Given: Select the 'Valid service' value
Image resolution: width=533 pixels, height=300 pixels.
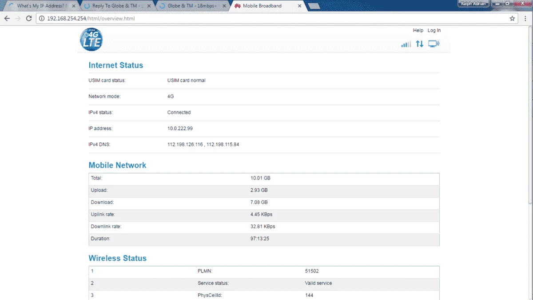Looking at the screenshot, I should pyautogui.click(x=318, y=283).
